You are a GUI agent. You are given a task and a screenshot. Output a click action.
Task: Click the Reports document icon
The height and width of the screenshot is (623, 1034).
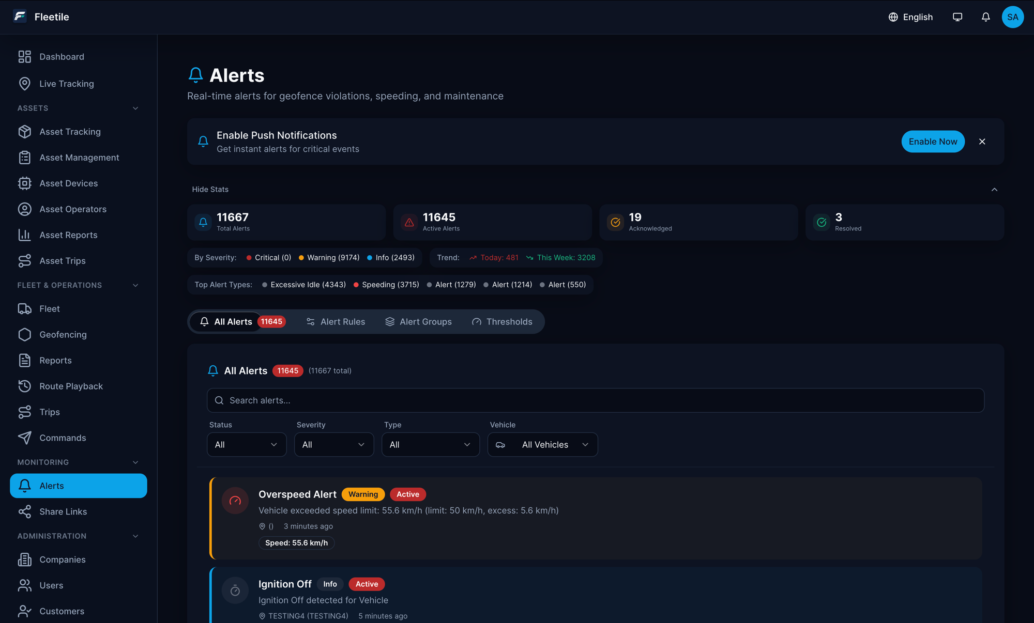25,361
